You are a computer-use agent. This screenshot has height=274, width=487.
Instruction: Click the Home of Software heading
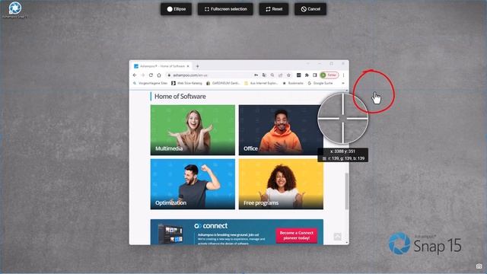point(180,97)
